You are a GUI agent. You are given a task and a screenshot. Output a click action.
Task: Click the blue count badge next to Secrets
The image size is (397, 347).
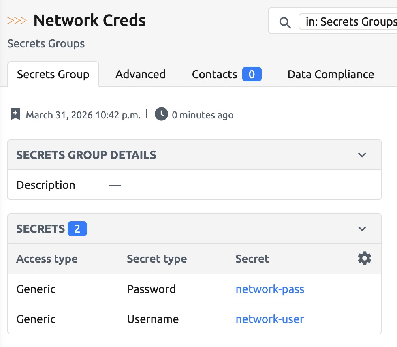point(77,229)
